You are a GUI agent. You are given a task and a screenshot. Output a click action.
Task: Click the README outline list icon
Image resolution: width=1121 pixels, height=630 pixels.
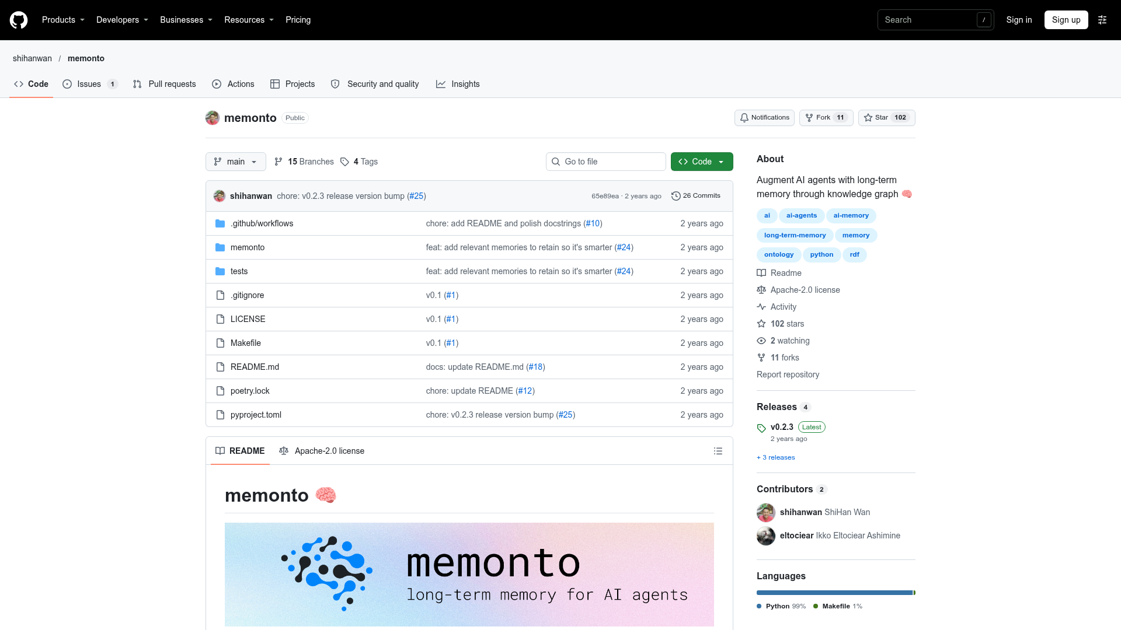click(x=718, y=451)
